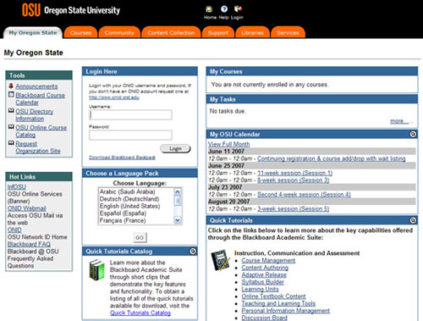This screenshot has width=423, height=321.
Task: Collapse the Quick Tutorials Catalog module
Action: pyautogui.click(x=193, y=251)
